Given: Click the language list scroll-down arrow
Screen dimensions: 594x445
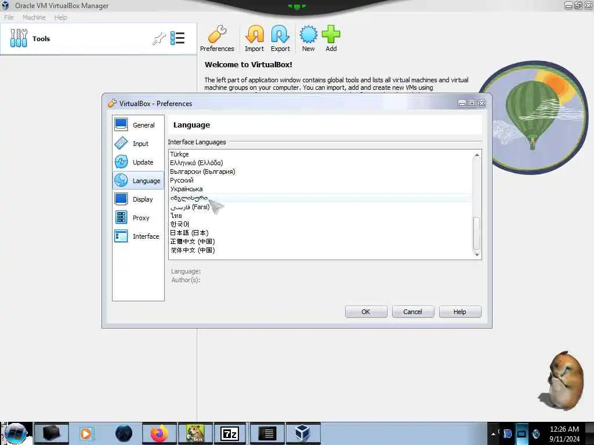Looking at the screenshot, I should pyautogui.click(x=477, y=255).
